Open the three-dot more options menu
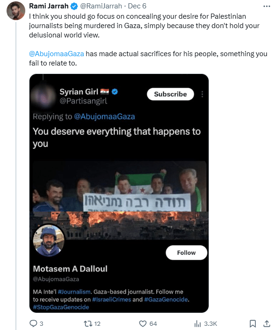 267,6
